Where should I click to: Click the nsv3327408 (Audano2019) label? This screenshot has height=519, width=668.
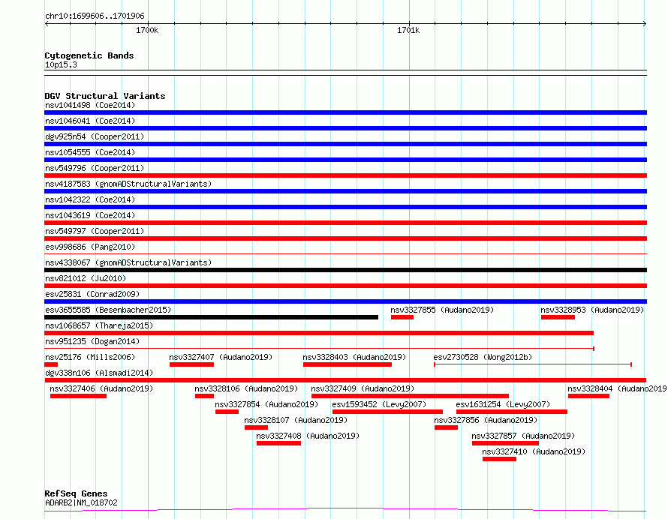click(x=308, y=436)
